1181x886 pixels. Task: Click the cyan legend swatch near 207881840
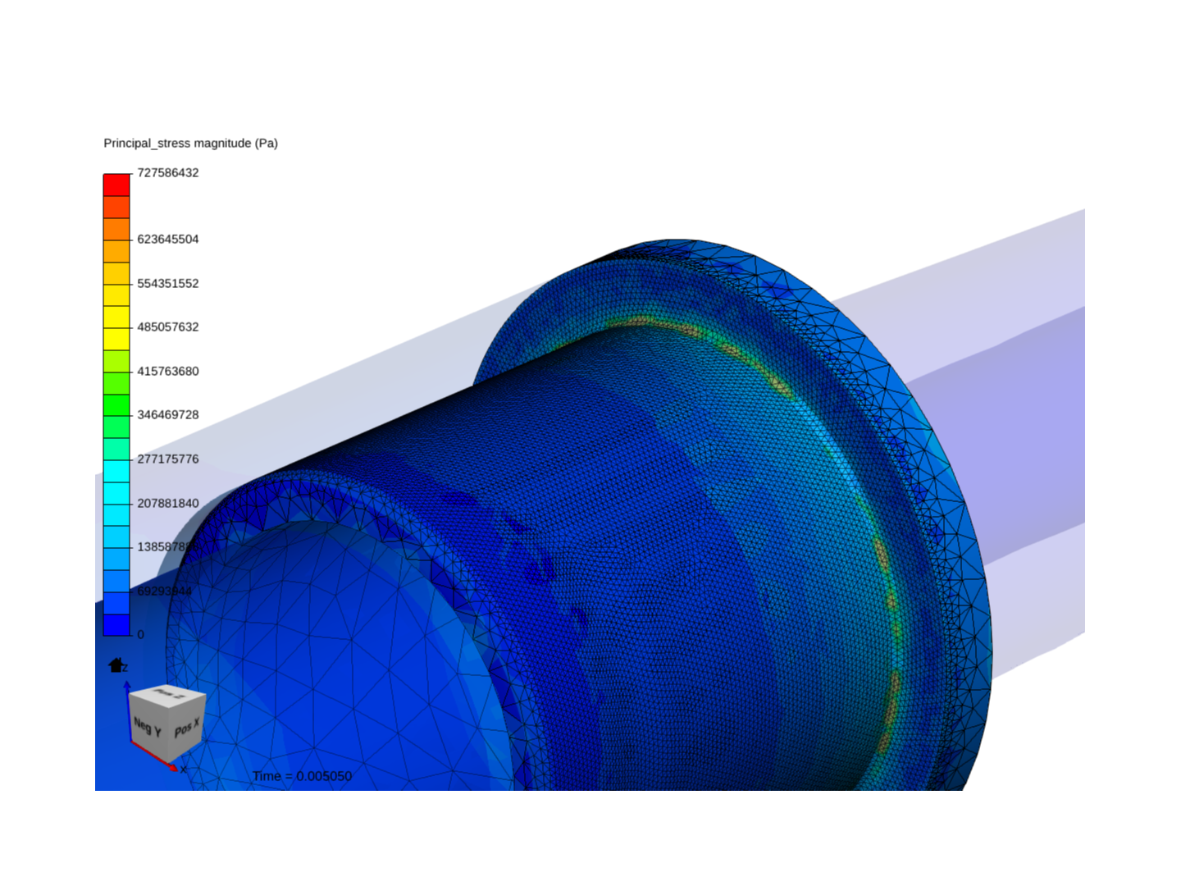tap(116, 493)
